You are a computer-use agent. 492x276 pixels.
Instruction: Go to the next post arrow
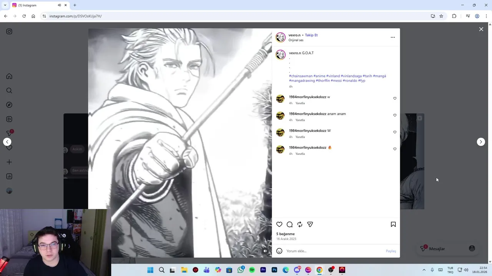[x=481, y=142]
